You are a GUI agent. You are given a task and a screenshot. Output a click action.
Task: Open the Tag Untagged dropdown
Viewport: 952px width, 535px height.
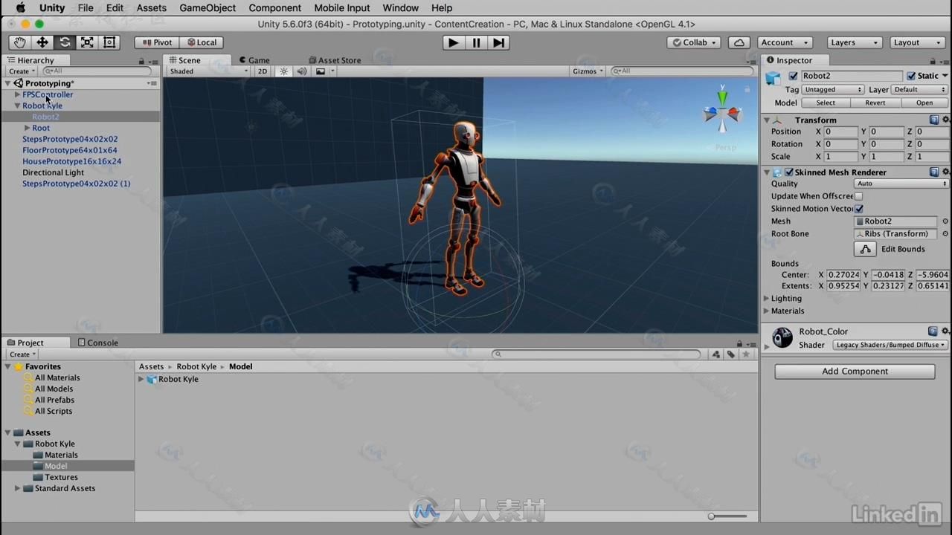[x=833, y=90]
